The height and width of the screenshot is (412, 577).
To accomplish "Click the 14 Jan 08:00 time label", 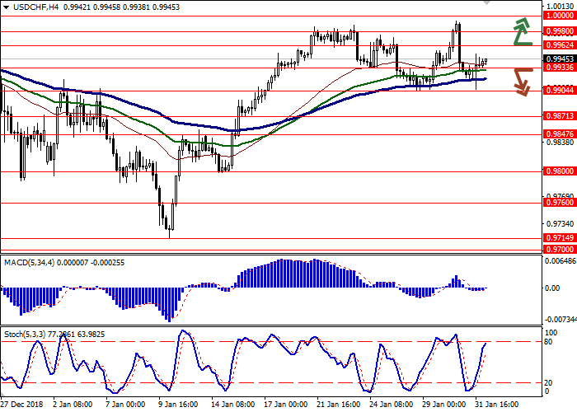I will (233, 405).
